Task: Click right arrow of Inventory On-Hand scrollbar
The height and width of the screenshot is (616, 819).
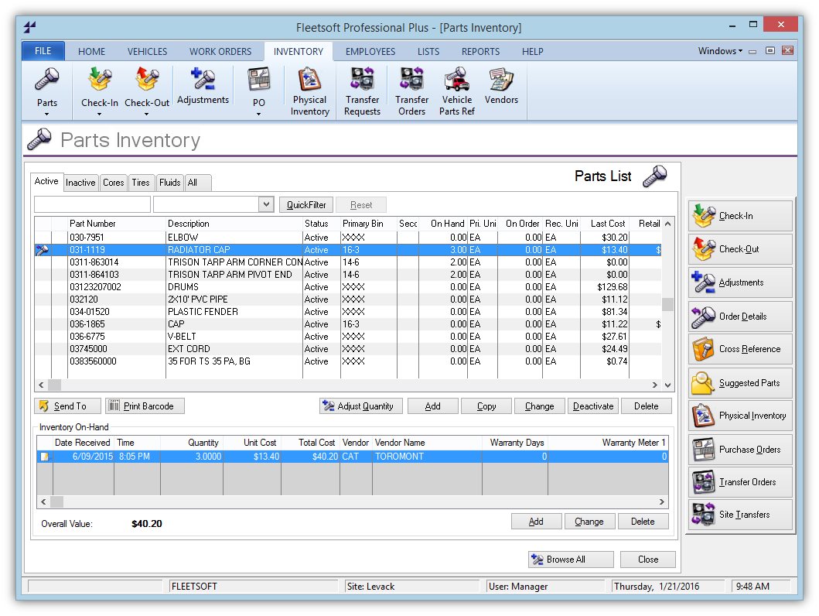Action: point(662,501)
